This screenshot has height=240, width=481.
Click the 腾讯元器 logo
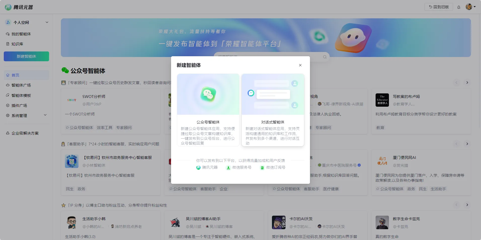click(x=19, y=7)
